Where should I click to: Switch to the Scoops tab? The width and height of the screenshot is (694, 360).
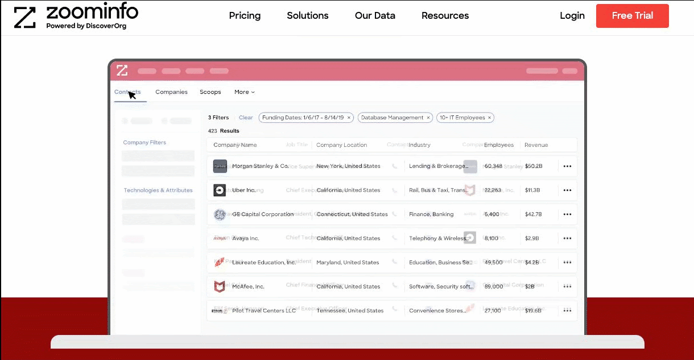(210, 92)
